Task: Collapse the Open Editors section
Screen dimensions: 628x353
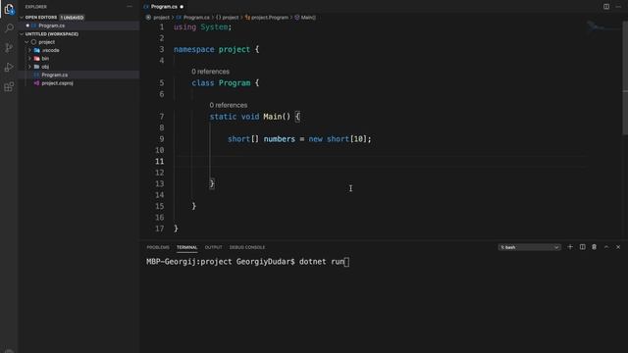Action: (22, 18)
